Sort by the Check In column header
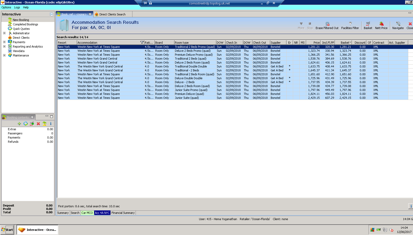This screenshot has height=235, width=413. (234, 43)
